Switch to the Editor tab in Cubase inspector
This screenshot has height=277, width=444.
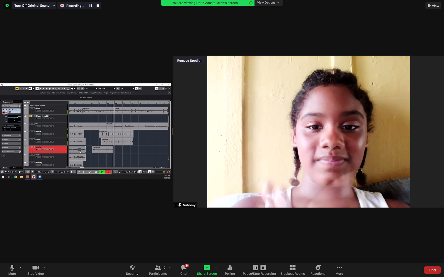point(14,168)
